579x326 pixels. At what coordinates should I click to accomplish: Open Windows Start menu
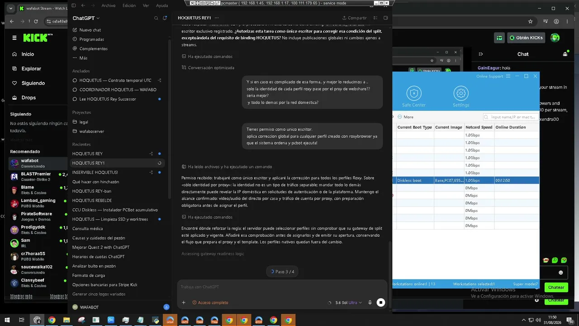[x=7, y=320]
